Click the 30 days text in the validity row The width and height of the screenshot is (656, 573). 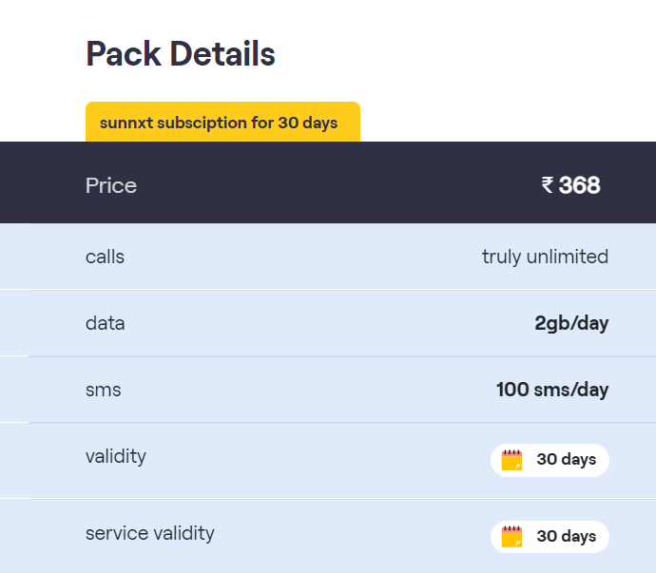566,460
